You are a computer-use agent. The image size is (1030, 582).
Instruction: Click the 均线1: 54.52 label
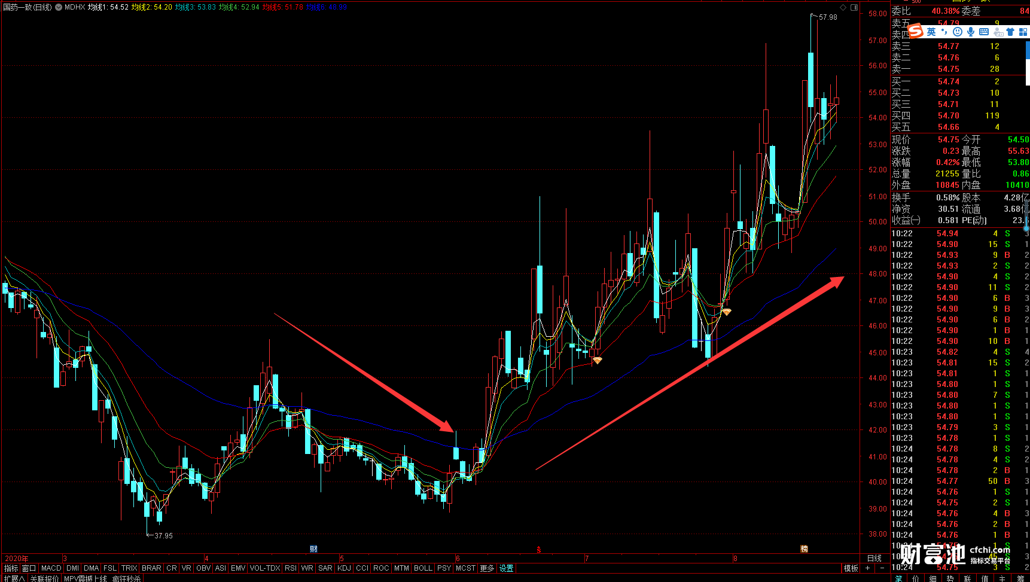[108, 7]
